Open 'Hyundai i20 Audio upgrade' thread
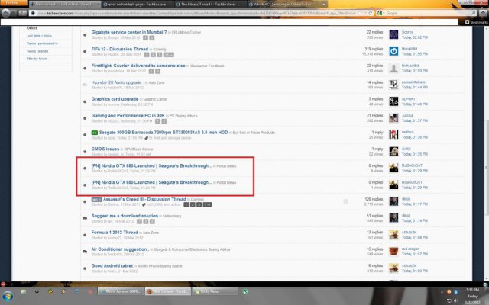 point(116,82)
